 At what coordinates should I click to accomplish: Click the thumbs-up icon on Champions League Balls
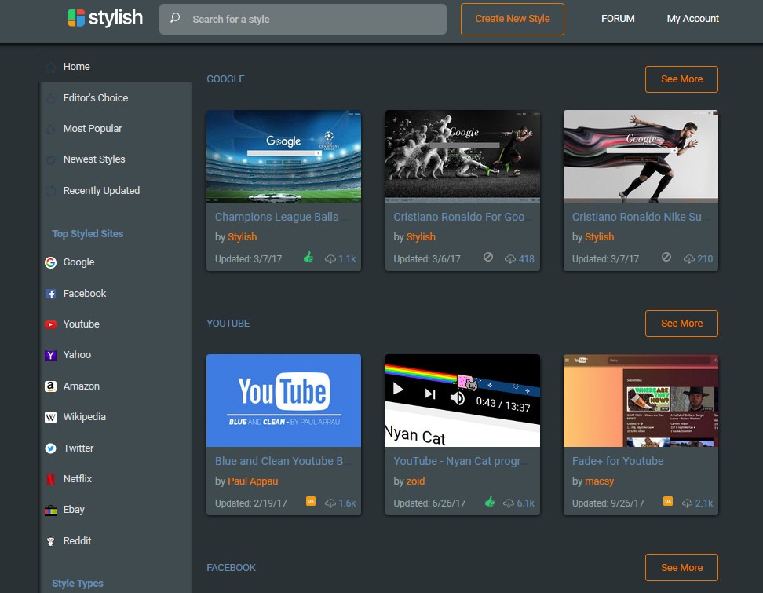point(308,257)
